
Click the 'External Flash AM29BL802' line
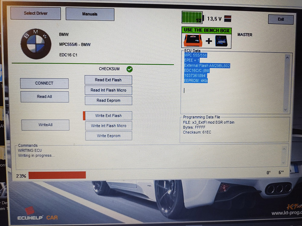click(x=207, y=66)
